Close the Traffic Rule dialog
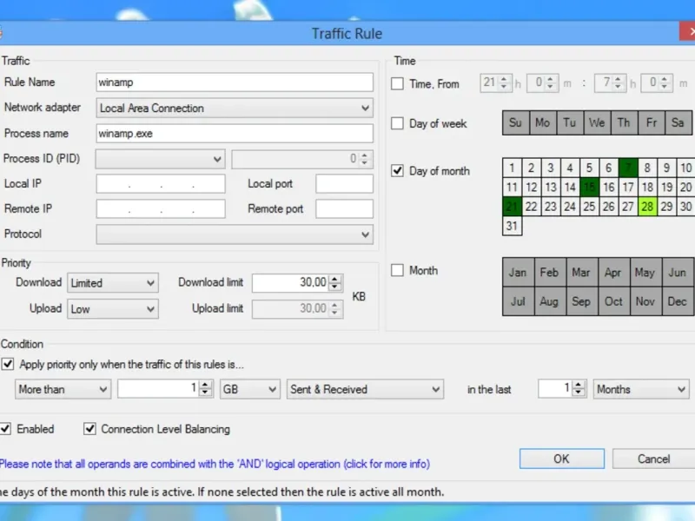This screenshot has width=695, height=521. click(687, 31)
